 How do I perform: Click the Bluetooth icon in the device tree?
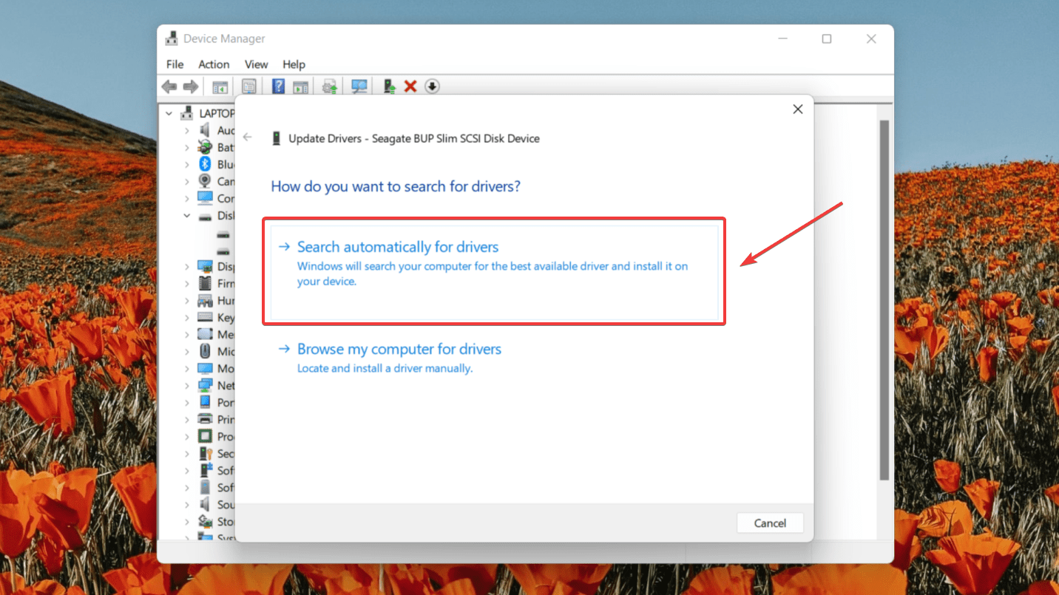[x=205, y=164]
